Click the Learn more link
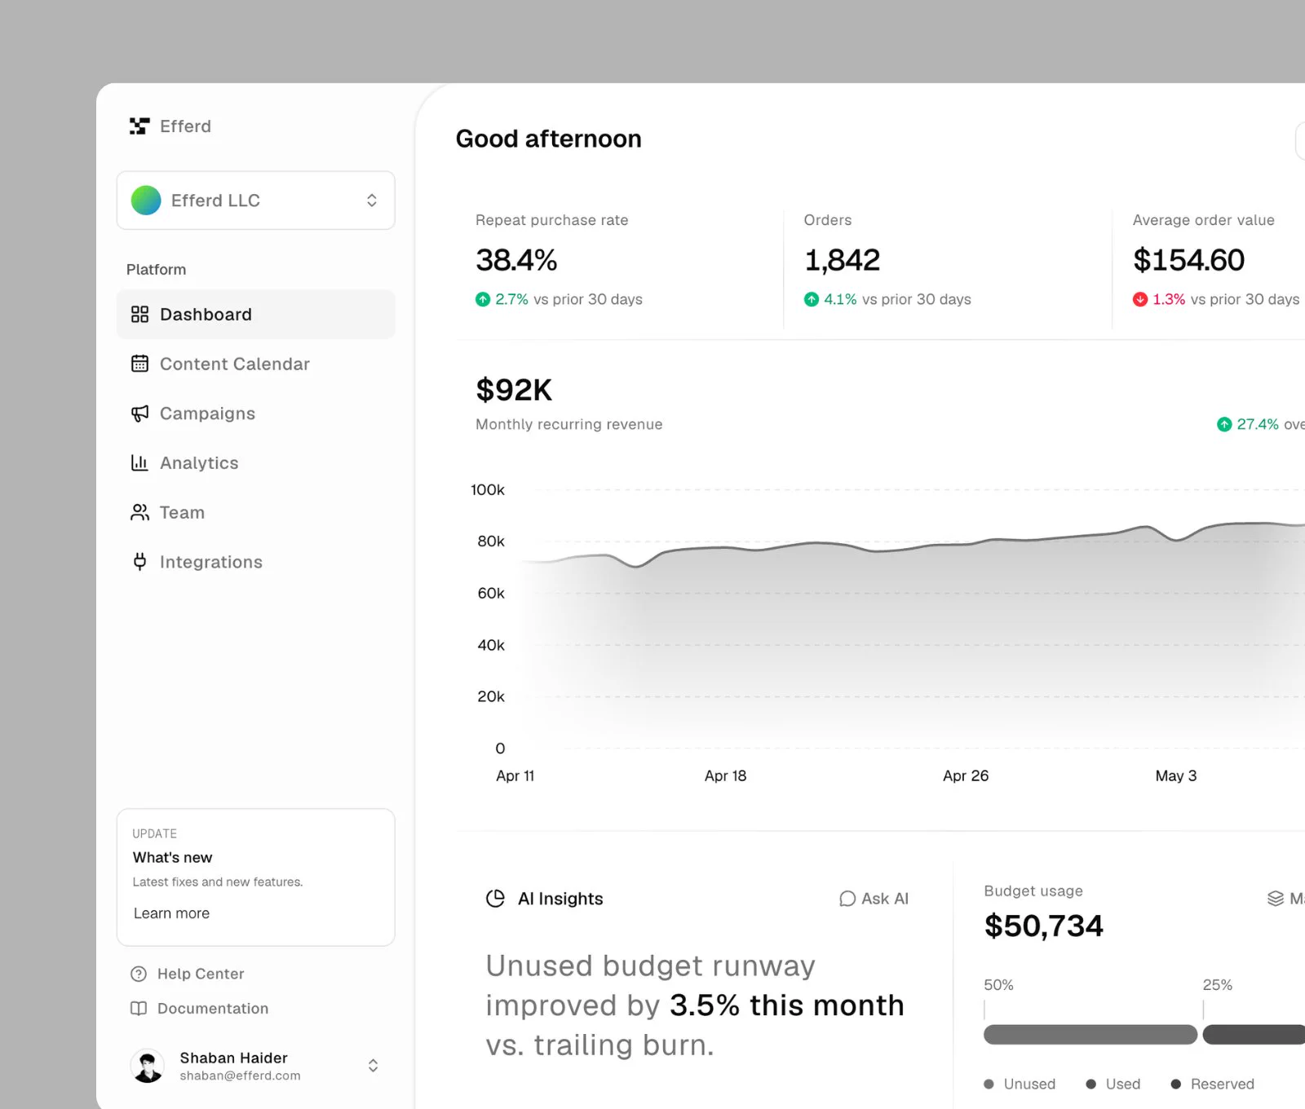 (171, 913)
